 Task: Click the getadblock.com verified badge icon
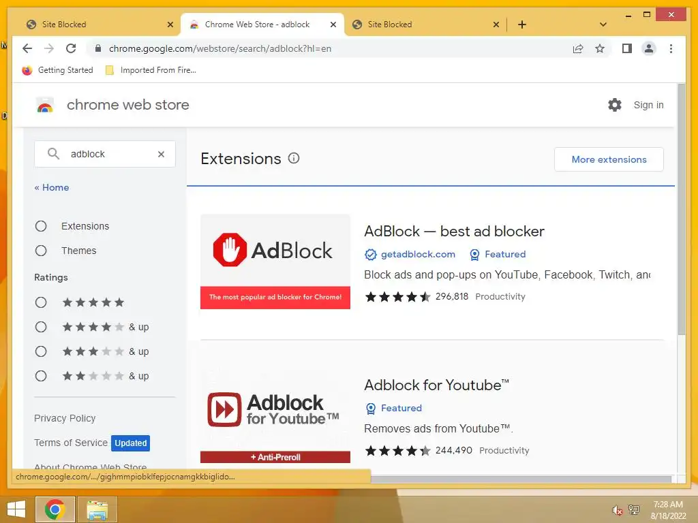click(x=370, y=255)
